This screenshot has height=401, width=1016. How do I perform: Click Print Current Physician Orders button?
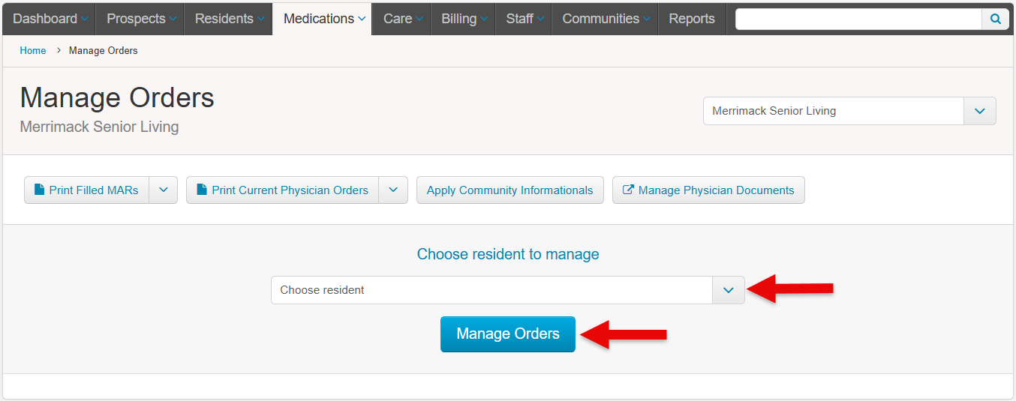point(282,190)
